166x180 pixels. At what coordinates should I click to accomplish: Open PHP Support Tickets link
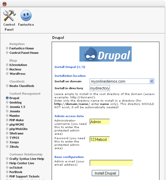[x=24, y=176]
